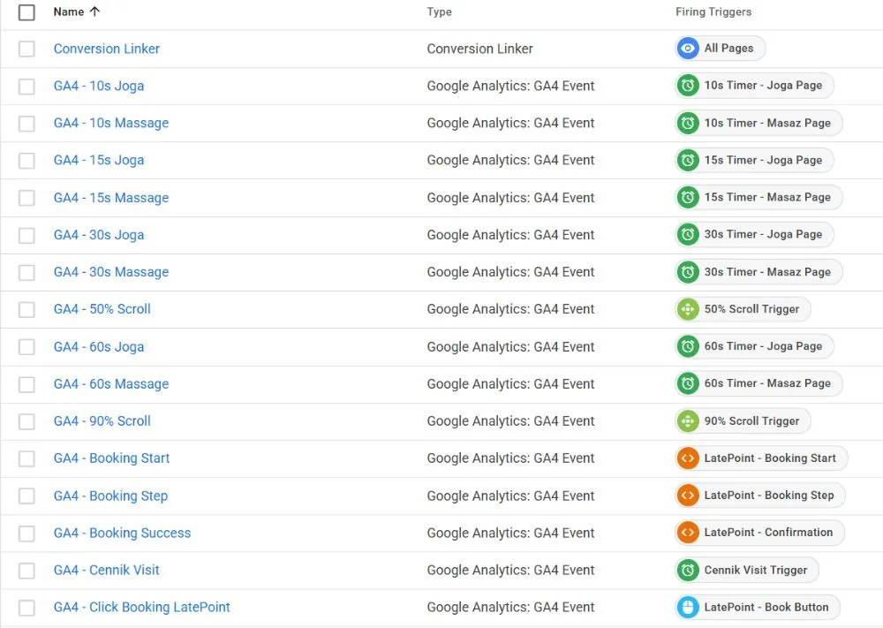Image resolution: width=883 pixels, height=628 pixels.
Task: Tick the GA4 - 50% Scroll checkbox
Action: point(26,310)
